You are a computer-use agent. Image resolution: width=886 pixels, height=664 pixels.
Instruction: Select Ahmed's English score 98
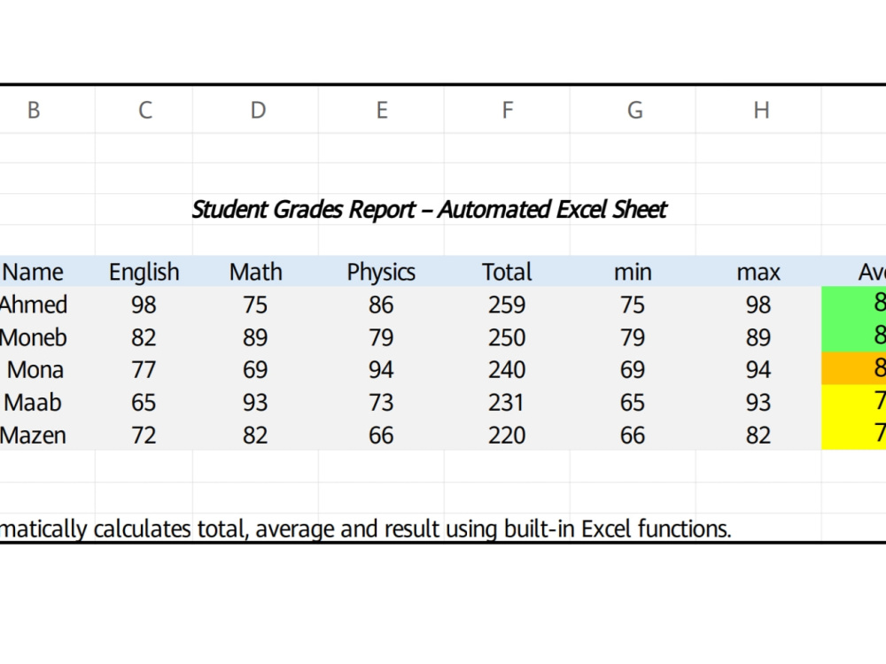point(144,305)
